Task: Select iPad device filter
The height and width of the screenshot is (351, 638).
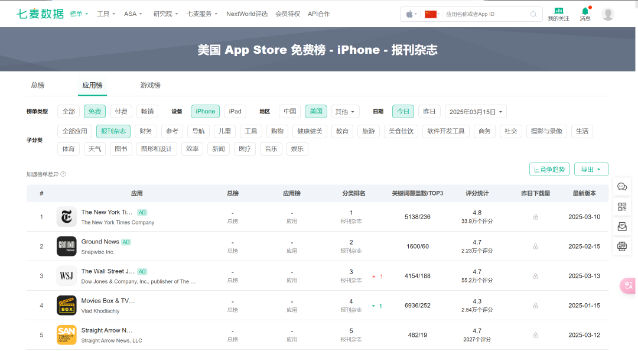Action: click(235, 112)
